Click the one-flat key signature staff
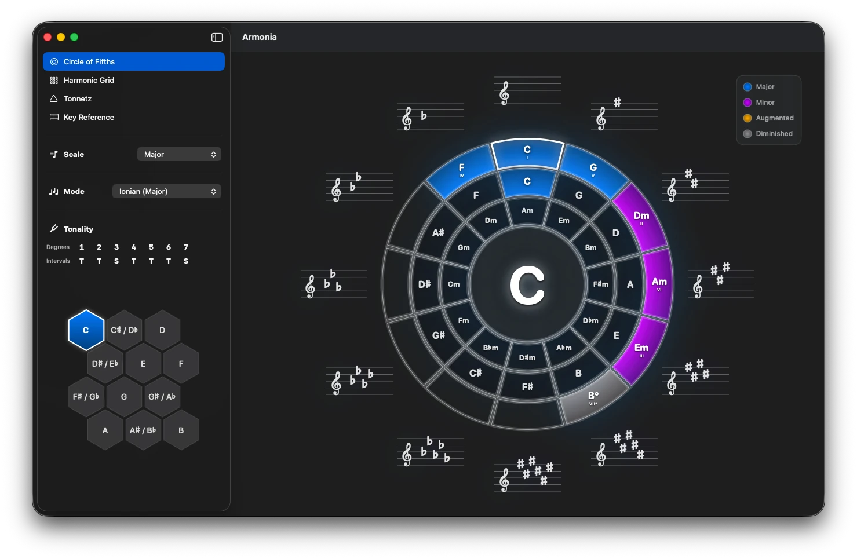 (431, 116)
